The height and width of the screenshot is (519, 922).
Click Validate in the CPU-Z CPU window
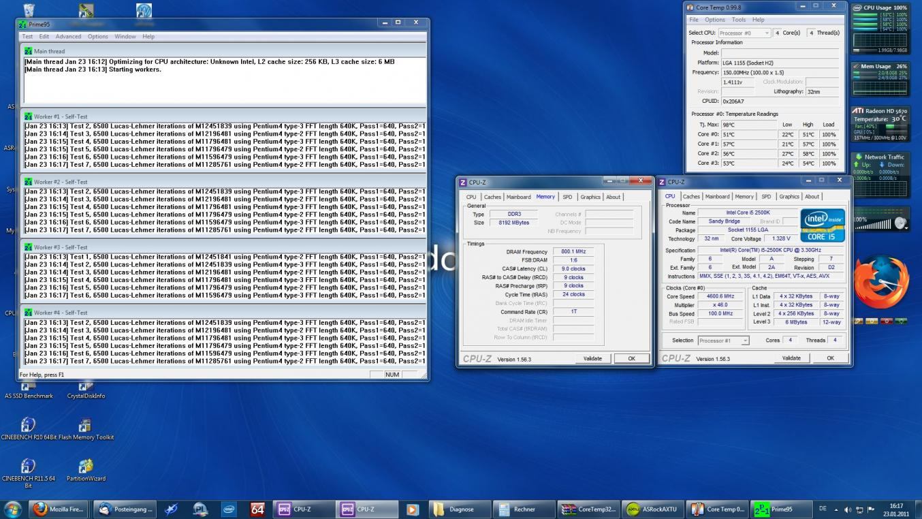click(791, 358)
